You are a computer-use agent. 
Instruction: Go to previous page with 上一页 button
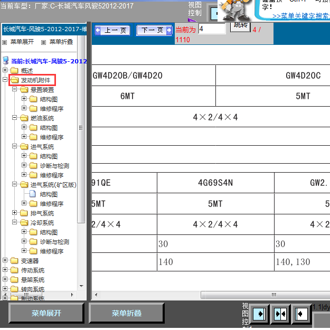click(x=112, y=30)
